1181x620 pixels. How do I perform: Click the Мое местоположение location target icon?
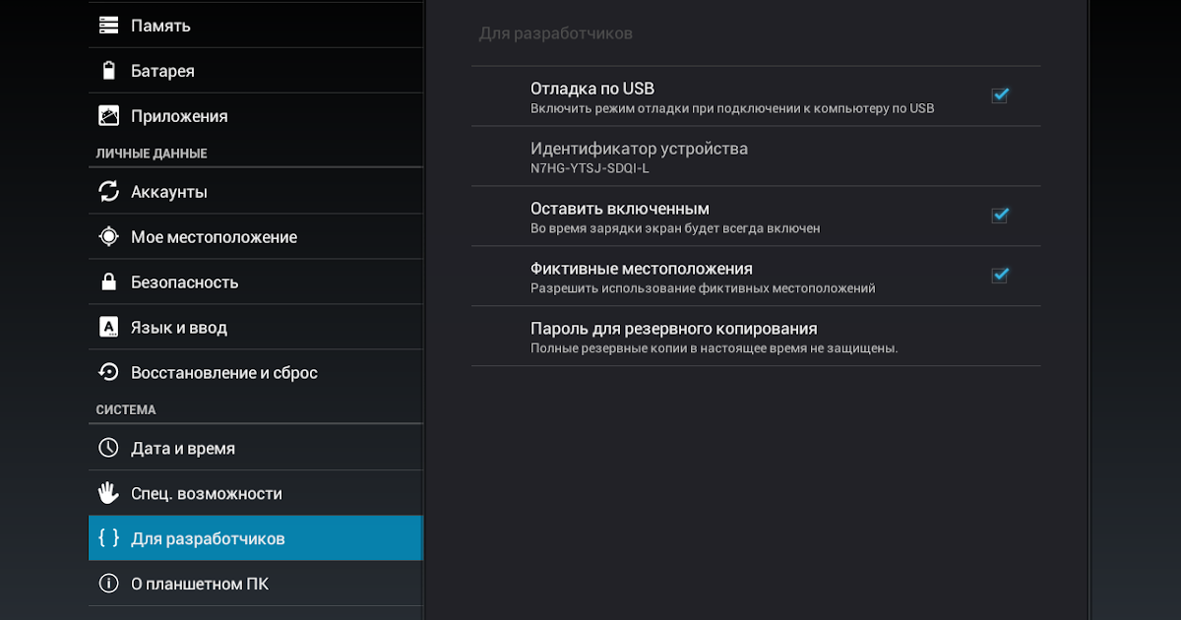click(109, 237)
